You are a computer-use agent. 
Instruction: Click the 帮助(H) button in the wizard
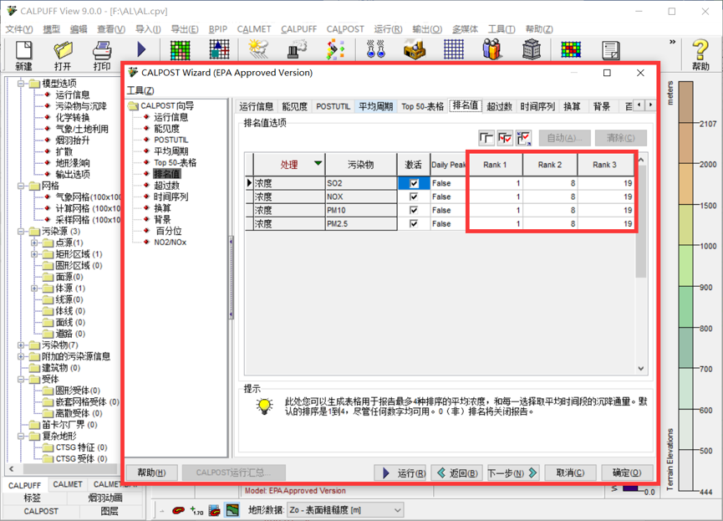(152, 472)
